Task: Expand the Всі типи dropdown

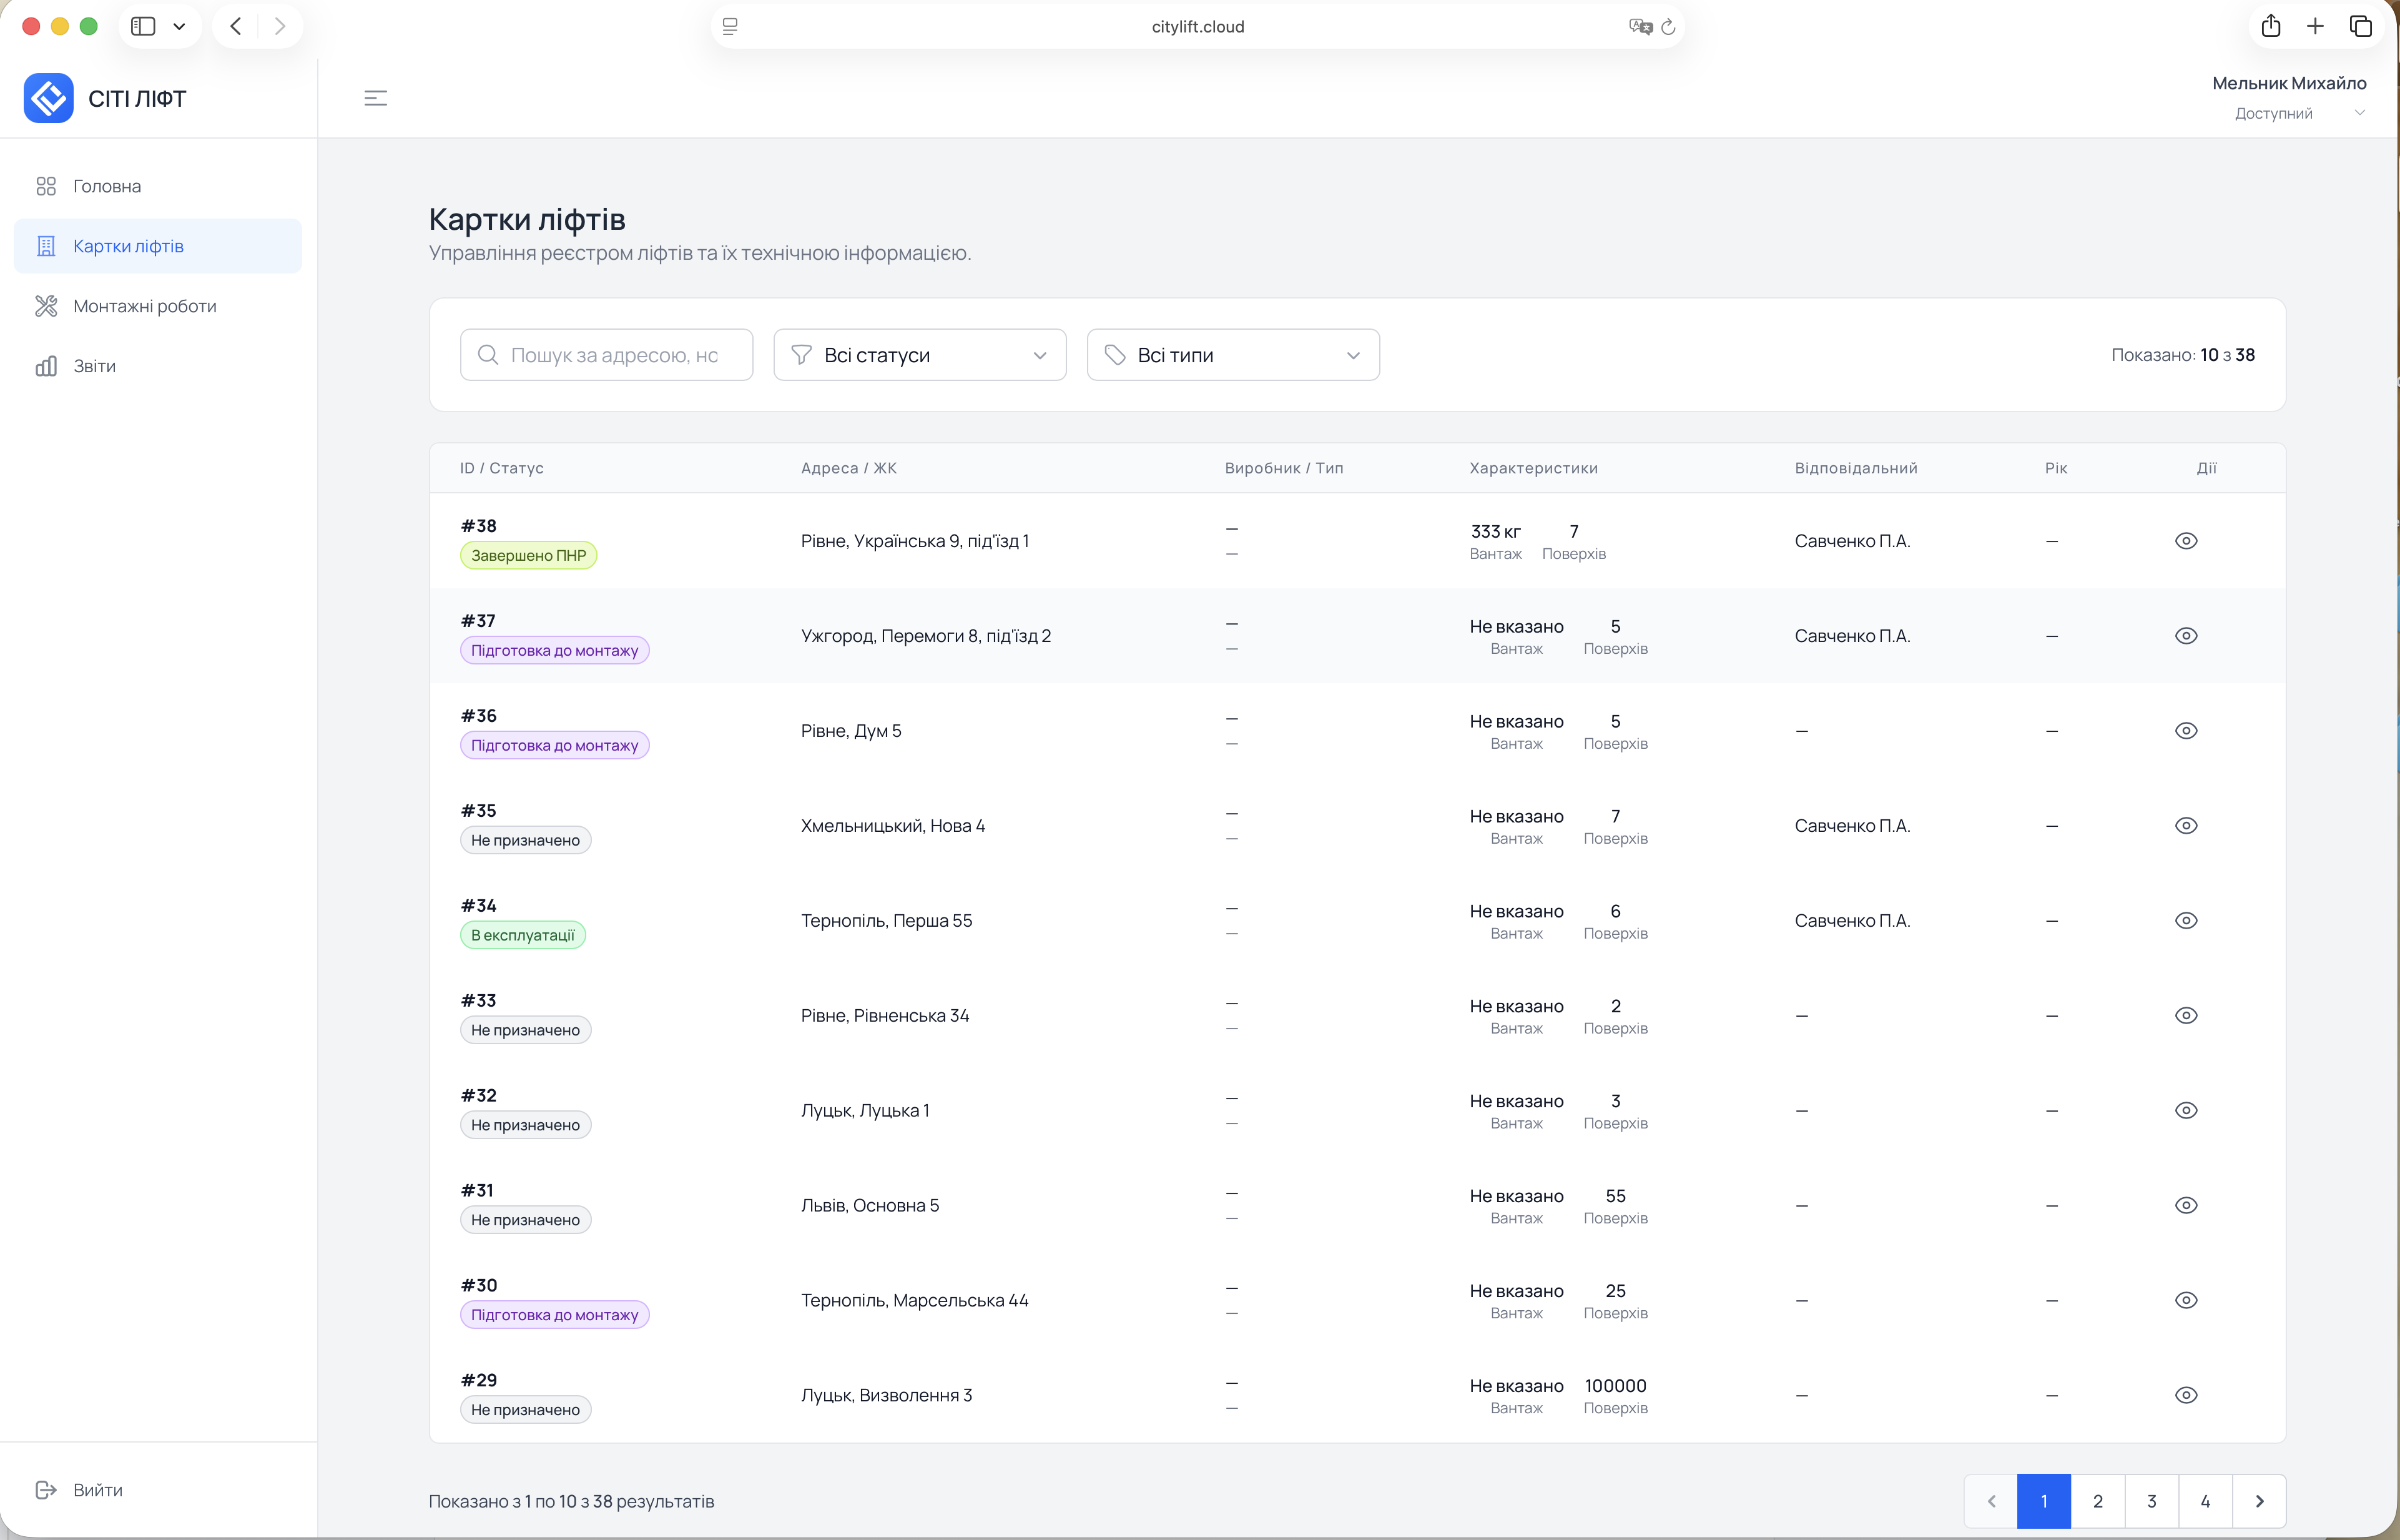Action: (x=1232, y=355)
